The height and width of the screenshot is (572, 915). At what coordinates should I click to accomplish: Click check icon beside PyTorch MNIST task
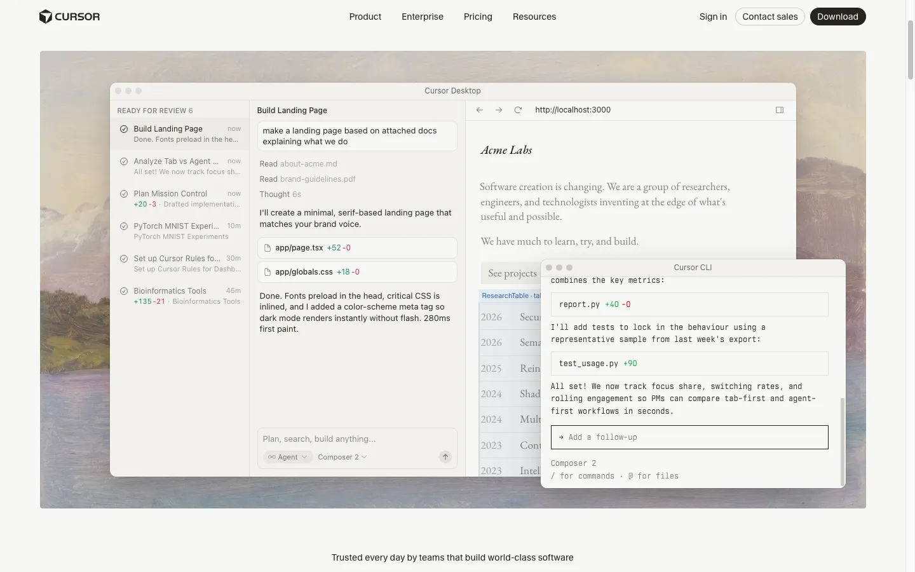click(124, 226)
